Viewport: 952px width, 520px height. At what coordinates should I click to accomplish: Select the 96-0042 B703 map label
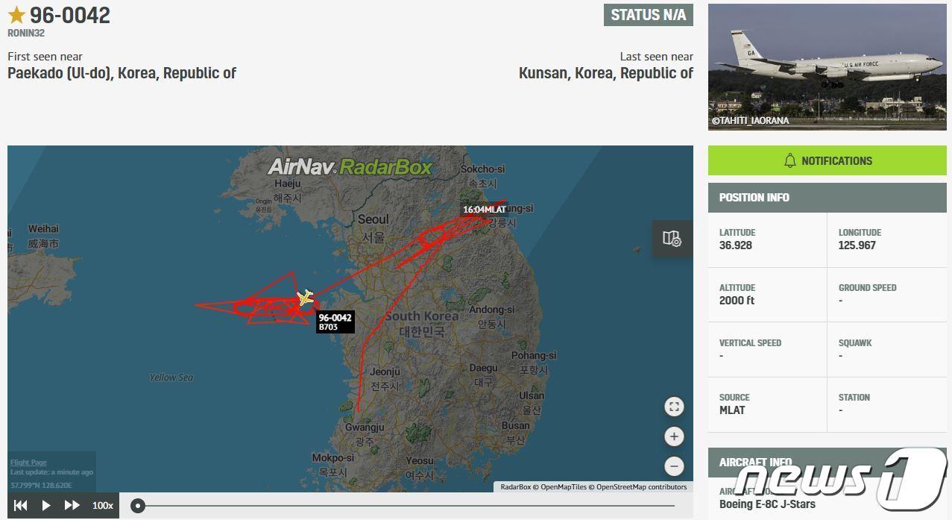(x=335, y=322)
